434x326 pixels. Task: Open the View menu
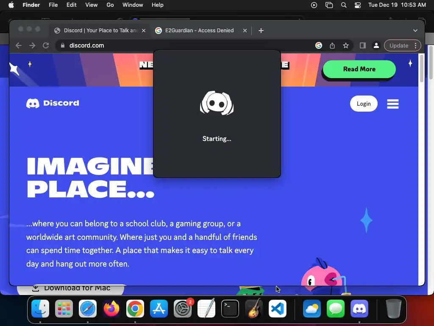click(92, 5)
